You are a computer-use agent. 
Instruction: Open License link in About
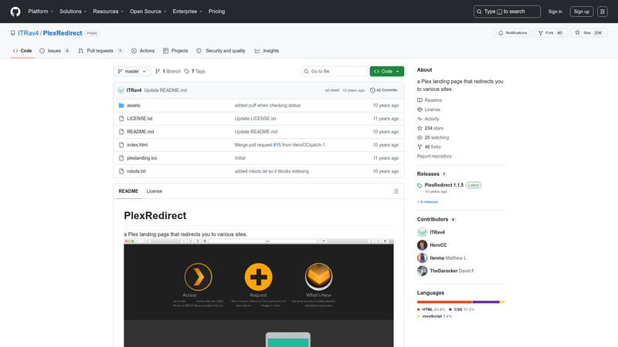pos(429,109)
